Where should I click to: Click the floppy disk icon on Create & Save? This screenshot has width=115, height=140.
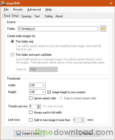click(x=19, y=133)
